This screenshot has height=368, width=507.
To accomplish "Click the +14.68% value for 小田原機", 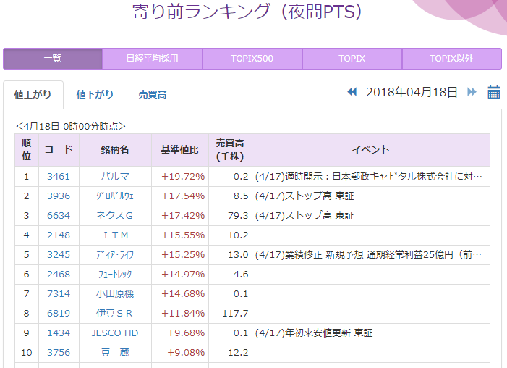I will pos(183,294).
